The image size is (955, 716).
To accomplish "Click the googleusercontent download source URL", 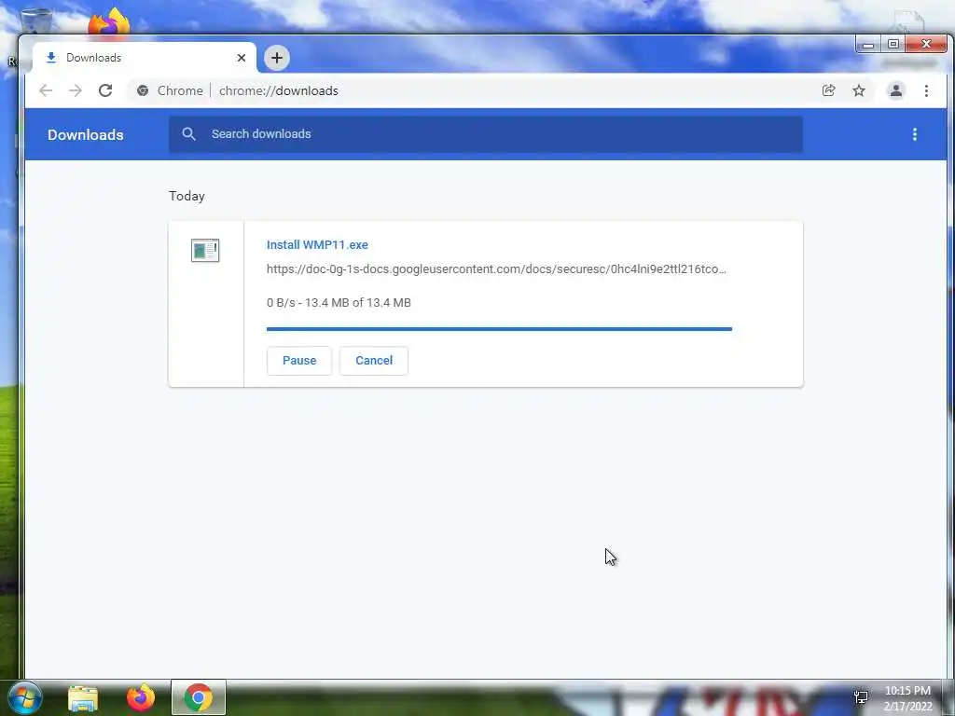I will [496, 269].
